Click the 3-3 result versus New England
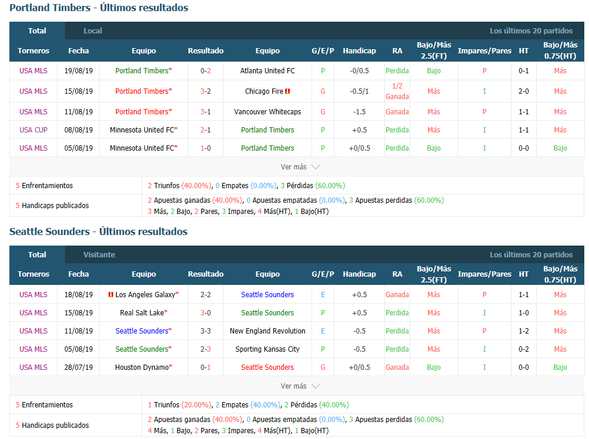The width and height of the screenshot is (589, 439). (205, 331)
